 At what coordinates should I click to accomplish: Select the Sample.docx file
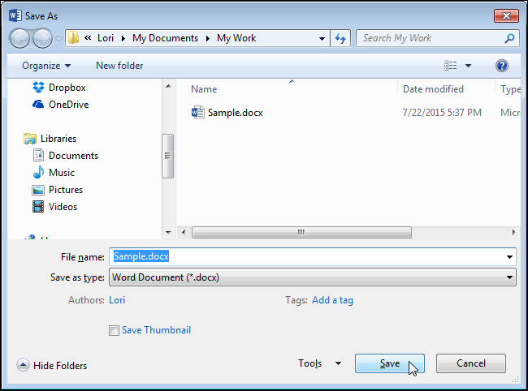pos(235,112)
